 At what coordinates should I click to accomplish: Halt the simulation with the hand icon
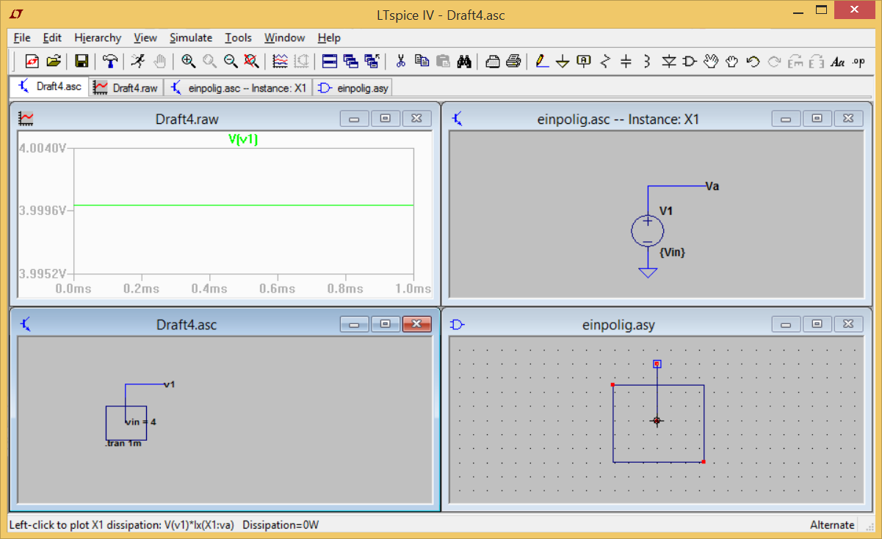(159, 62)
